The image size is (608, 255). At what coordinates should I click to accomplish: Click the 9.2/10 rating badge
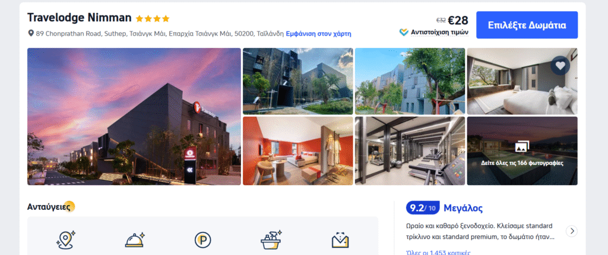tap(422, 208)
